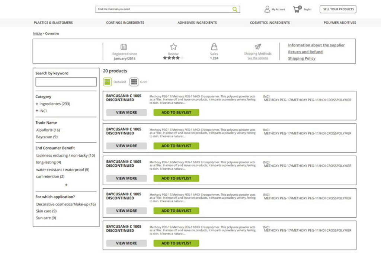Switch to Detailed list view icon

coord(107,82)
